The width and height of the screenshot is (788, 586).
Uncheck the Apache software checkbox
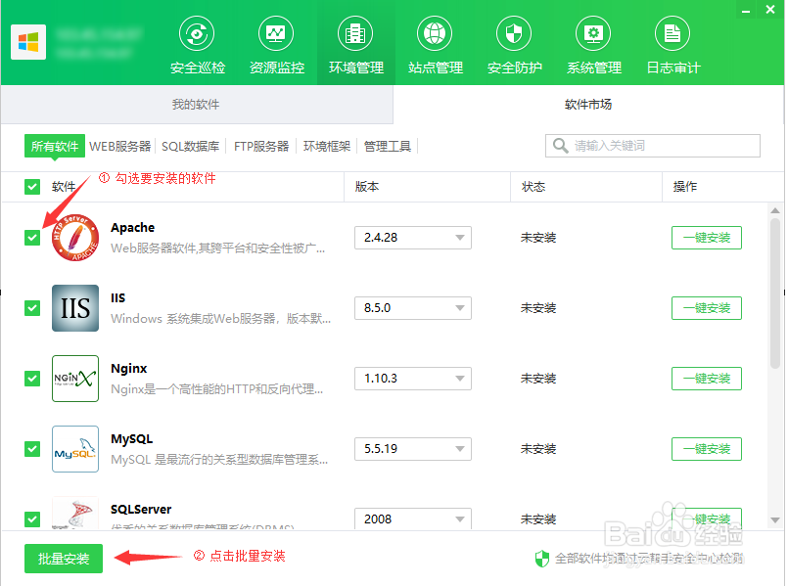tap(32, 238)
